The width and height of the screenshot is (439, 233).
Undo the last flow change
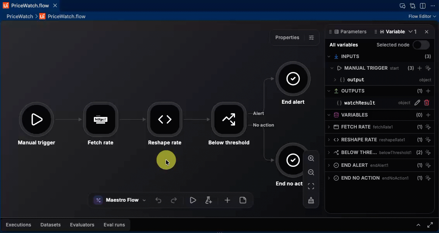click(159, 200)
